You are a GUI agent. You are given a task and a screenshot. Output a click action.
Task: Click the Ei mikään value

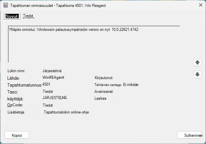coord(131,85)
